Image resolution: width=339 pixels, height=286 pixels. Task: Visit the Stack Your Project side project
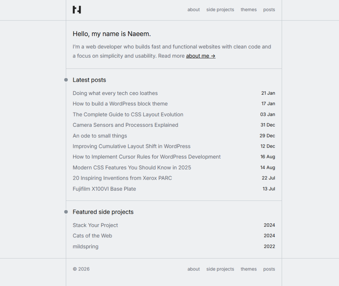(x=95, y=225)
